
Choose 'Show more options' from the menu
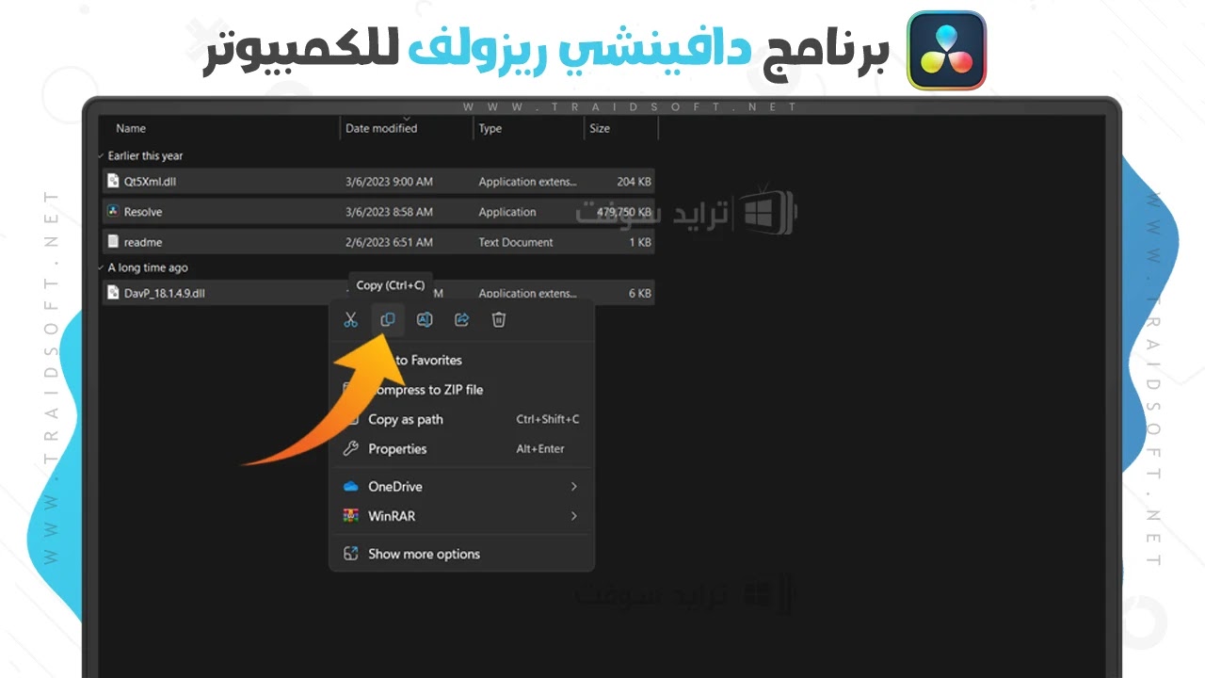coord(424,554)
